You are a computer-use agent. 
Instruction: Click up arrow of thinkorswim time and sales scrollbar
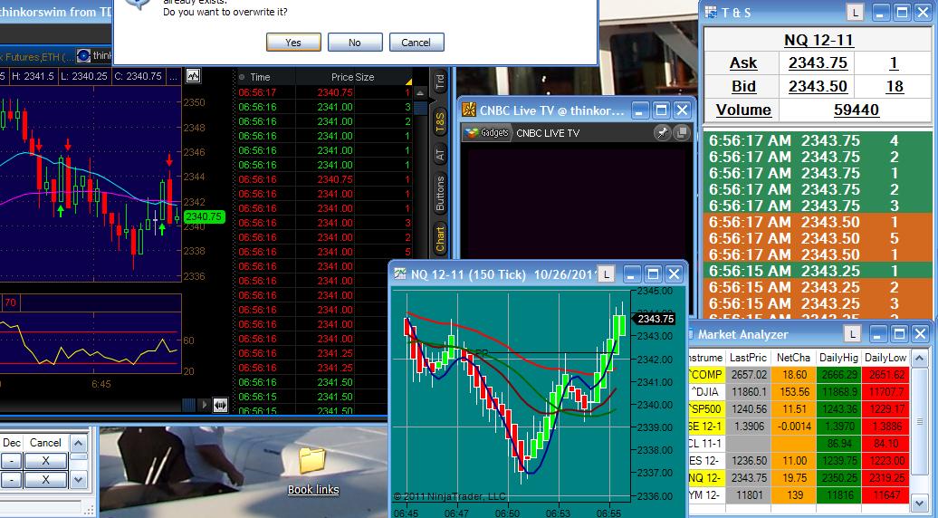click(x=420, y=93)
